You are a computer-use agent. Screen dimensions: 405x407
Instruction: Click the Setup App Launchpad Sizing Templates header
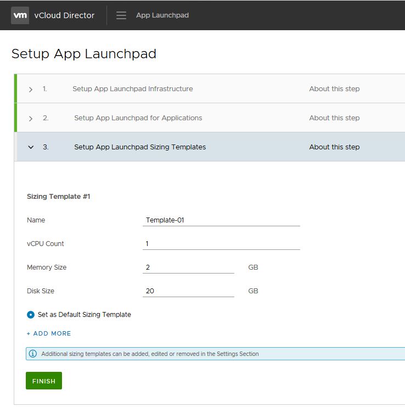pyautogui.click(x=140, y=147)
